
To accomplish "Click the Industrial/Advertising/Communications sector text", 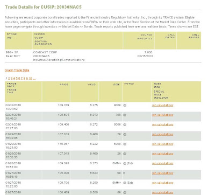I will click(59, 60).
